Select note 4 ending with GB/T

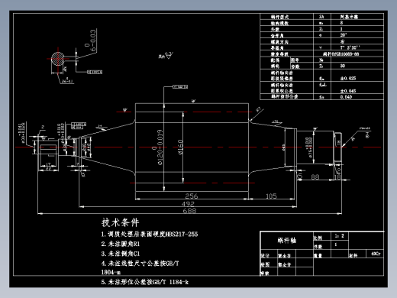[x=140, y=263]
